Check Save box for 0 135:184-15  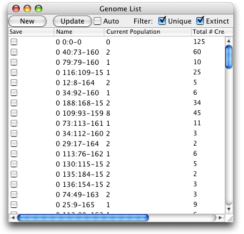coord(14,174)
